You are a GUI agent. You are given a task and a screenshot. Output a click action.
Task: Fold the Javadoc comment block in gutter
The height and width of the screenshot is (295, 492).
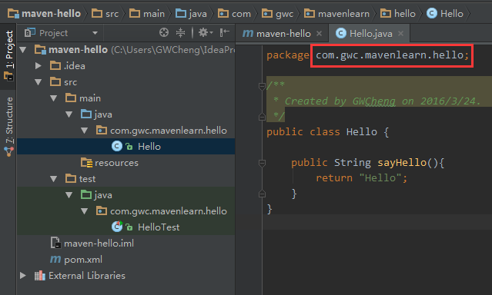[262, 86]
